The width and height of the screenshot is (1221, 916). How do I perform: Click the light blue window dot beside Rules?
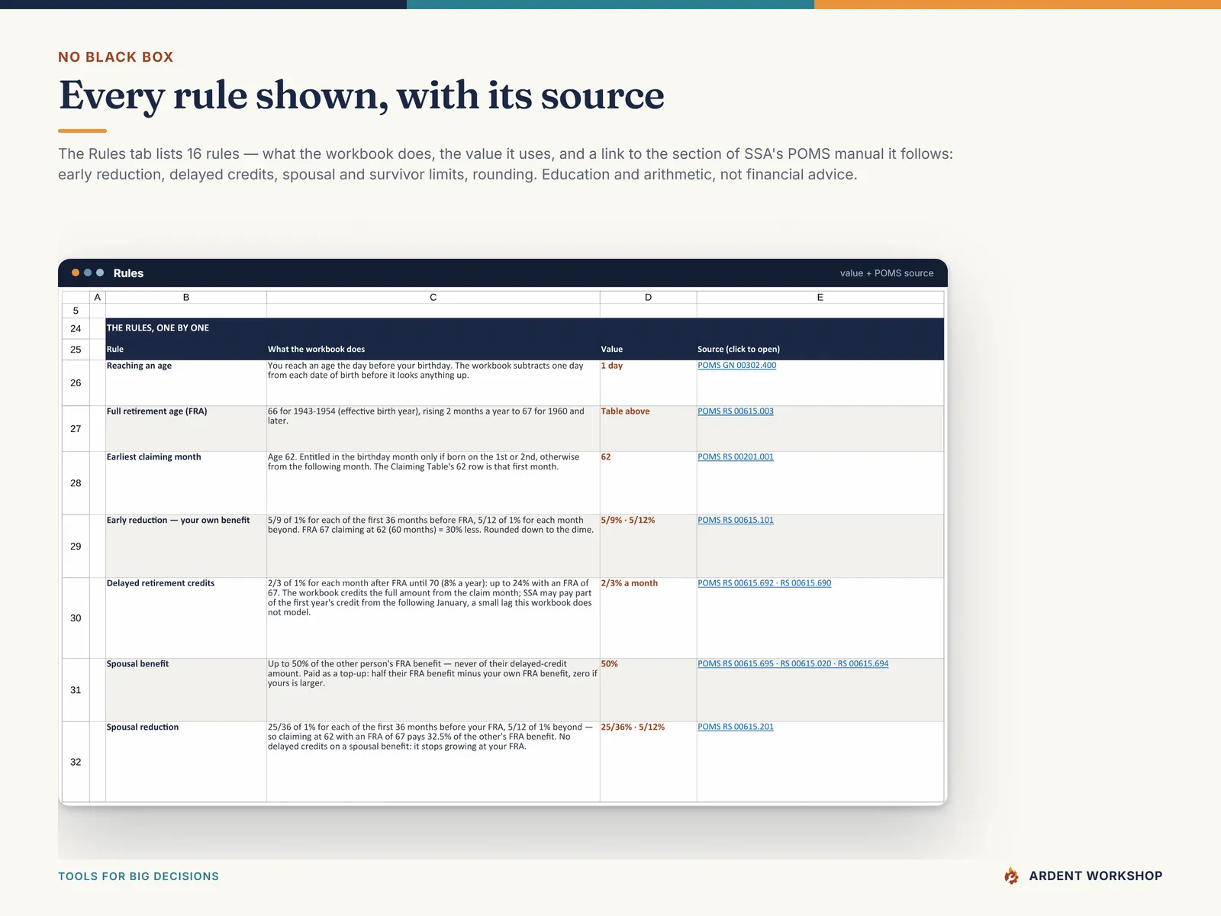click(x=100, y=273)
